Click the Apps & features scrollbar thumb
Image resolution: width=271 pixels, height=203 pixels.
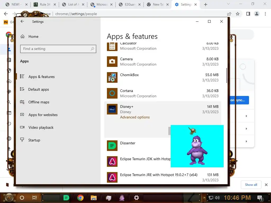[x=227, y=75]
